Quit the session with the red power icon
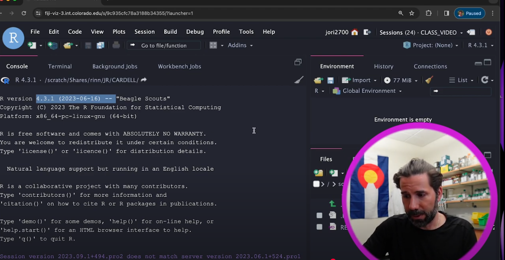 click(x=489, y=32)
